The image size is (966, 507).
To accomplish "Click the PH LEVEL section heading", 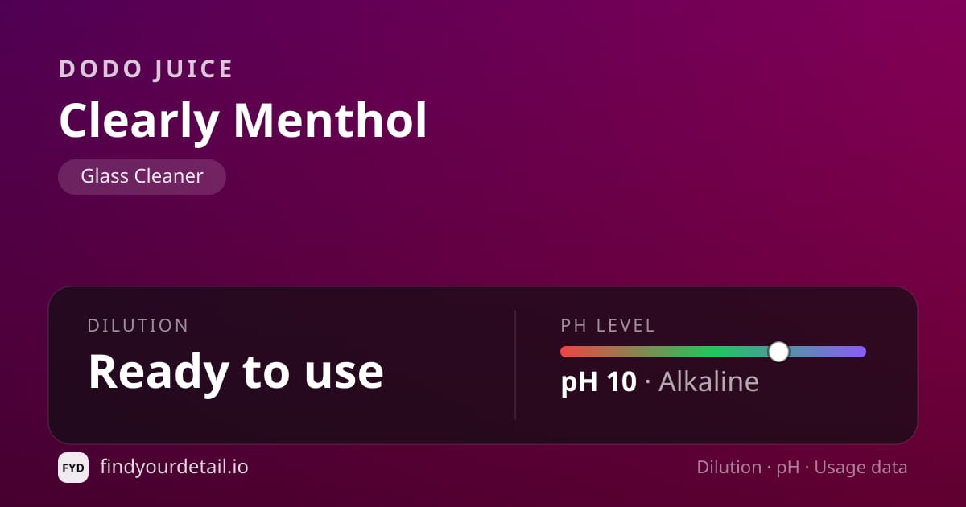I will pos(608,326).
